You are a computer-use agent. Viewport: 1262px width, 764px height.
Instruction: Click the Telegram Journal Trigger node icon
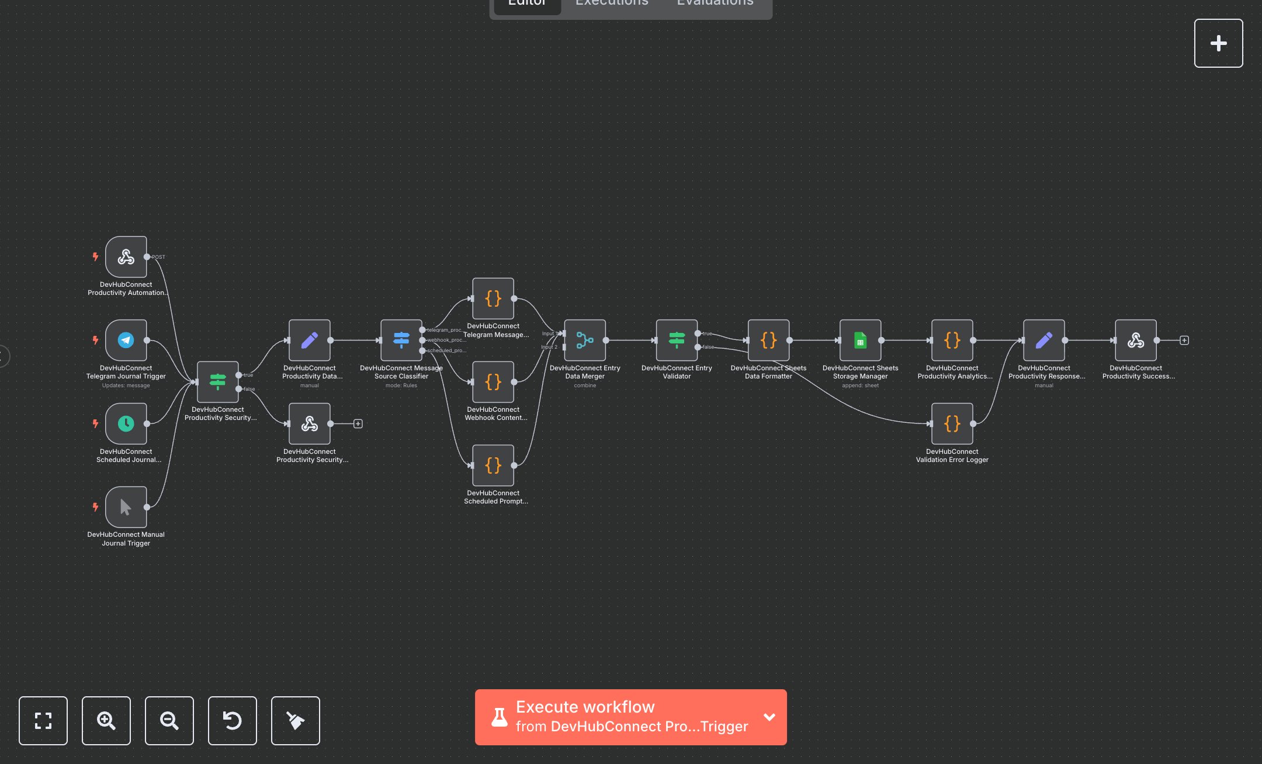(126, 340)
